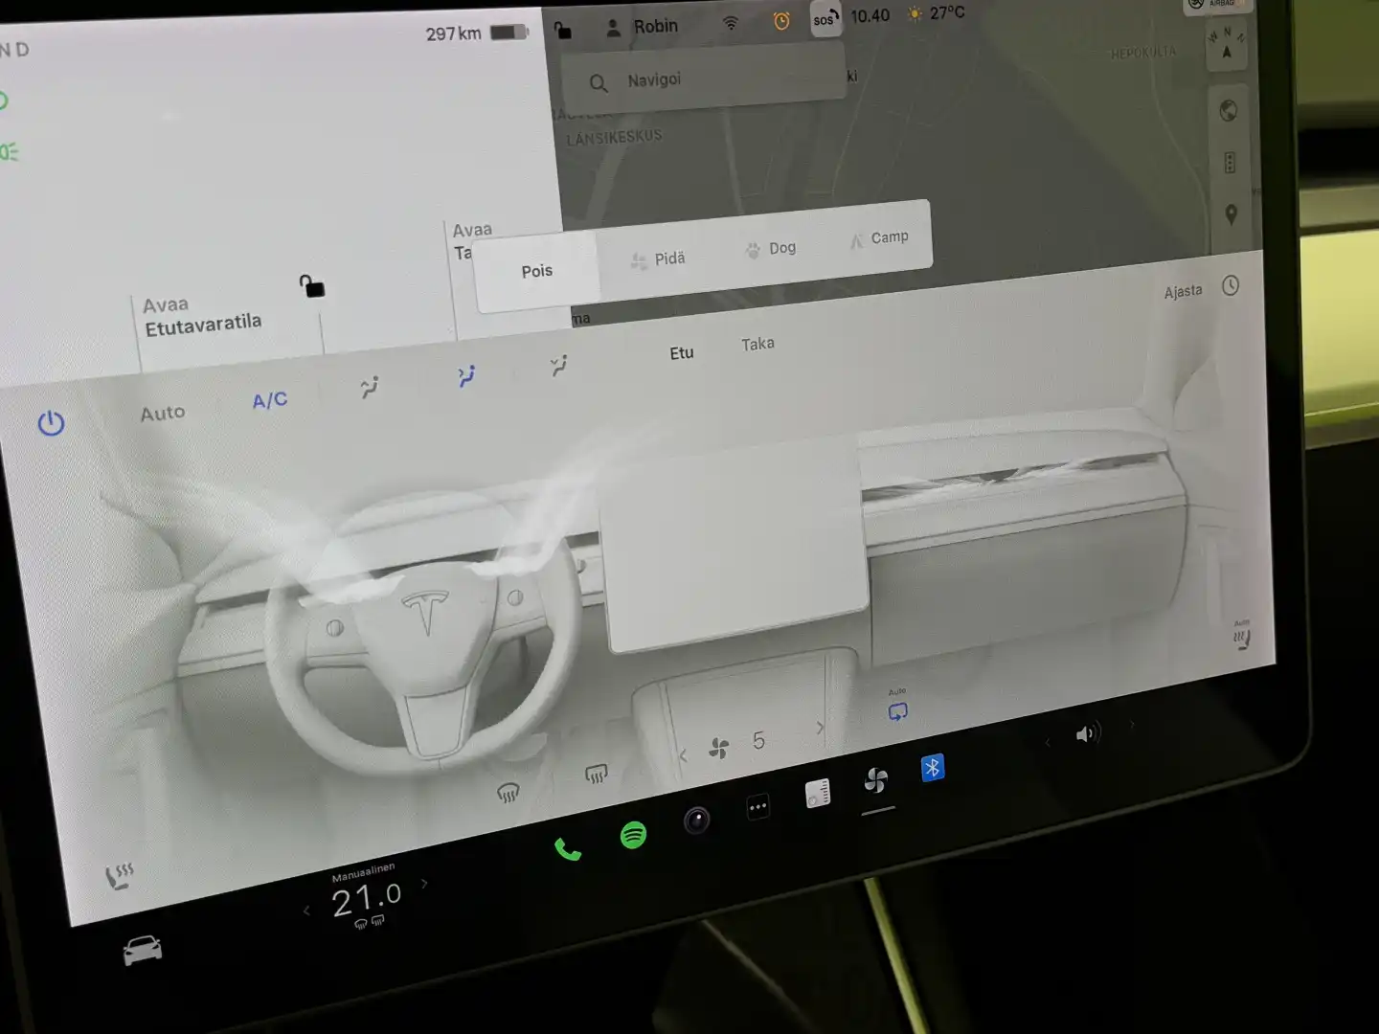
Task: Select the Pidä climate mode
Action: pyautogui.click(x=658, y=258)
